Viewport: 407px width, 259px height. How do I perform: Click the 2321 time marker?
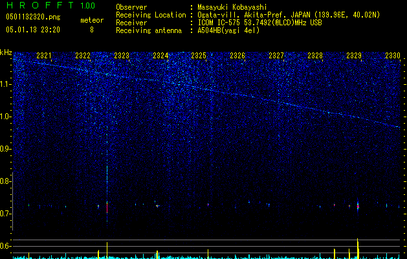(x=44, y=56)
